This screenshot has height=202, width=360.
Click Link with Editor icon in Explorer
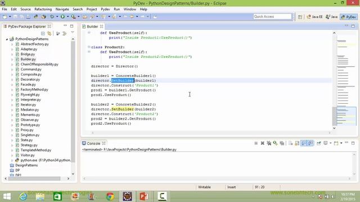49,34
